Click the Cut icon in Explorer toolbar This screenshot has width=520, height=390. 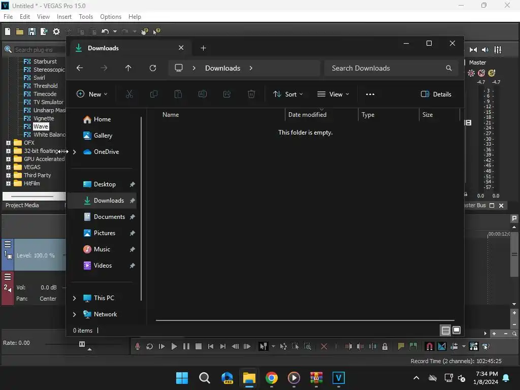[129, 94]
